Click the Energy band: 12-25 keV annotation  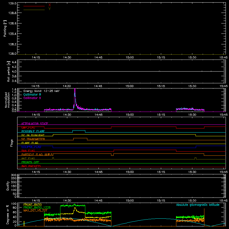[42, 91]
